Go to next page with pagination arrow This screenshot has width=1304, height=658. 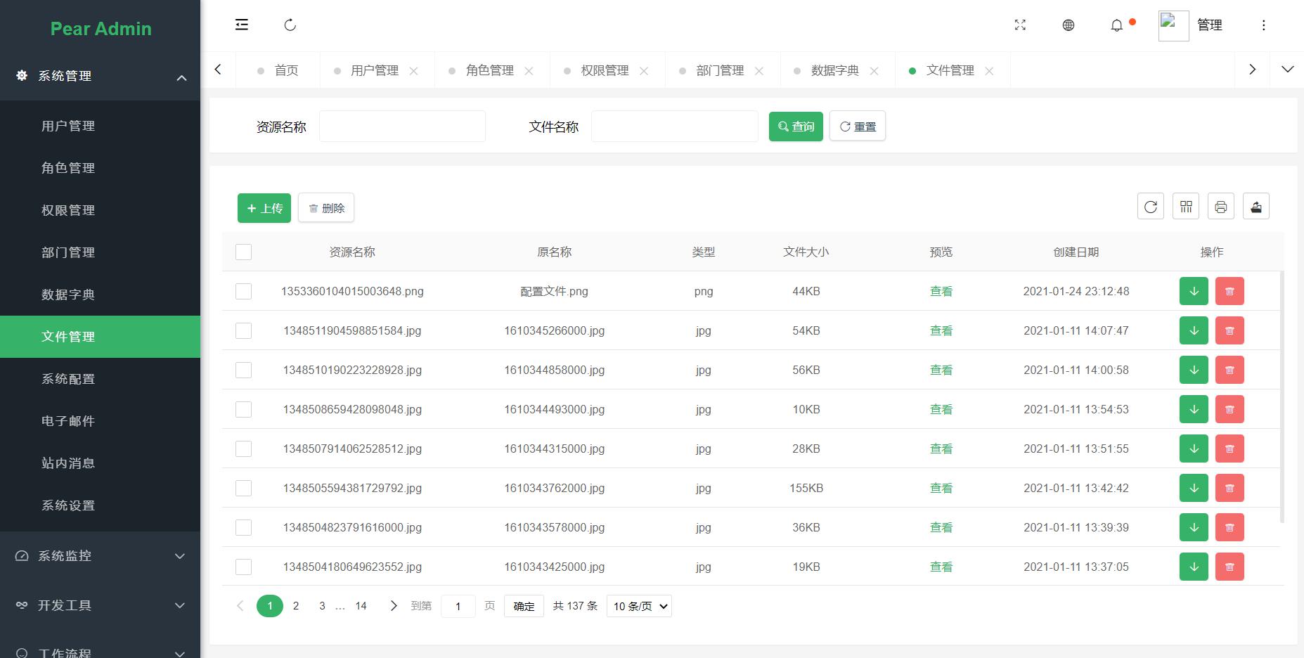coord(394,606)
